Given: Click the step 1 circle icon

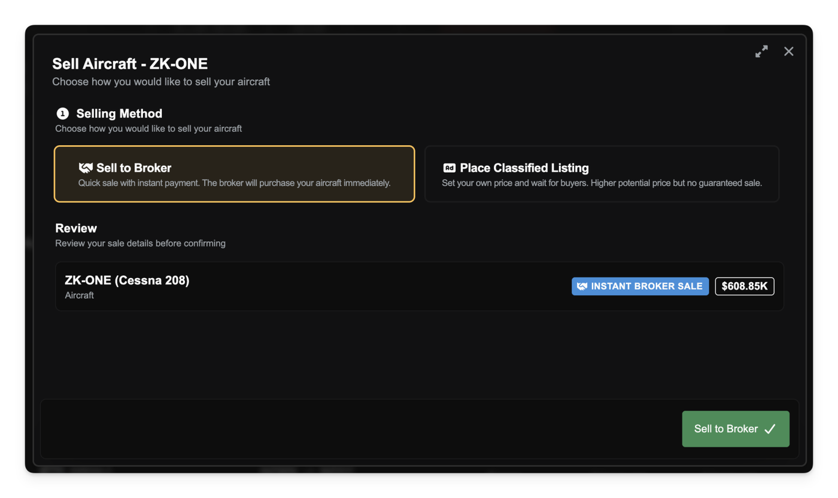Looking at the screenshot, I should click(62, 114).
